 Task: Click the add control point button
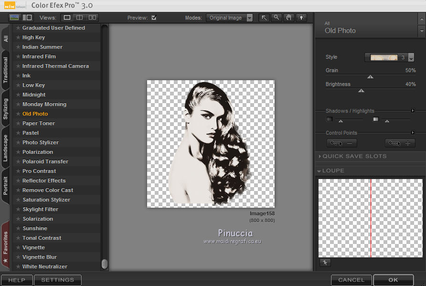400,143
